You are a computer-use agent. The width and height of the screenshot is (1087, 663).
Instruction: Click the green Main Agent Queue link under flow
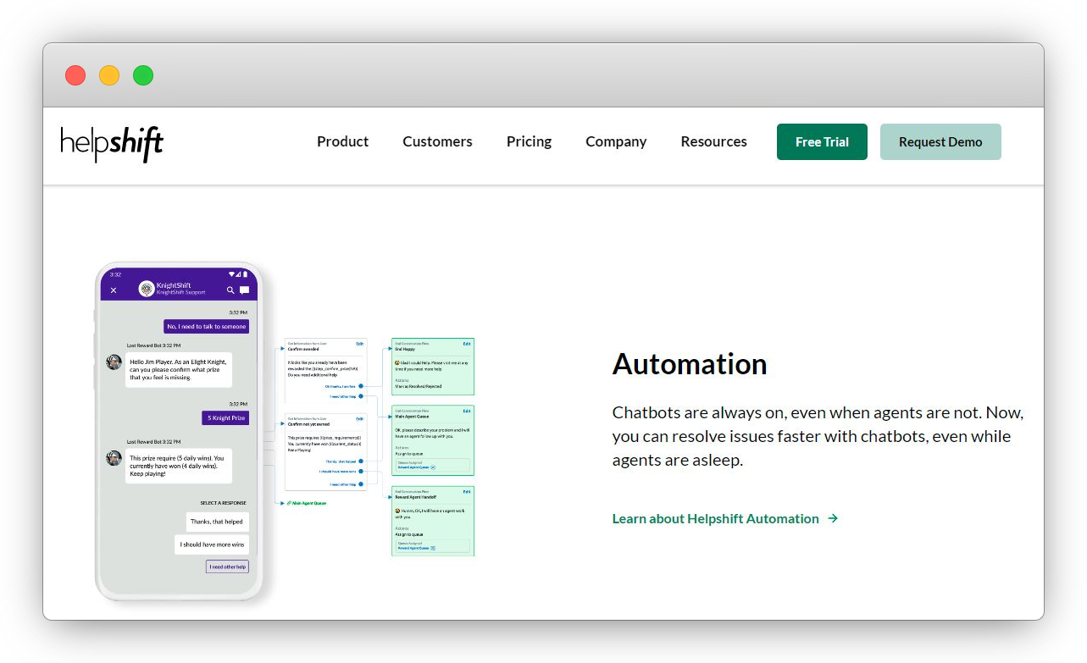[306, 503]
